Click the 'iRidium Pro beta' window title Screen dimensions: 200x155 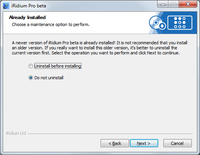[x=28, y=6]
